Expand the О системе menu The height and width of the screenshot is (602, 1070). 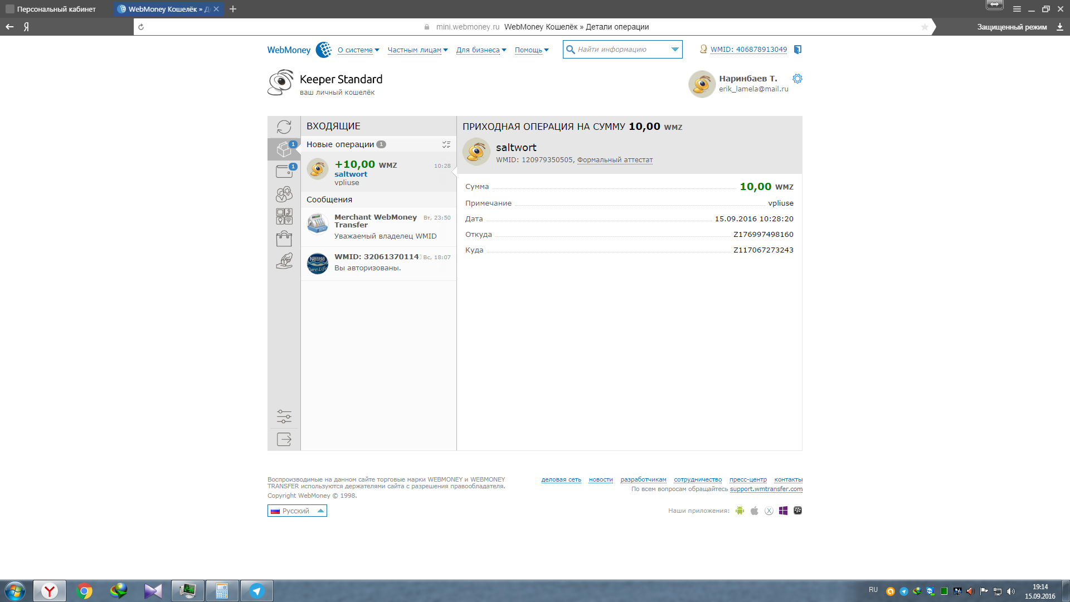pyautogui.click(x=358, y=50)
